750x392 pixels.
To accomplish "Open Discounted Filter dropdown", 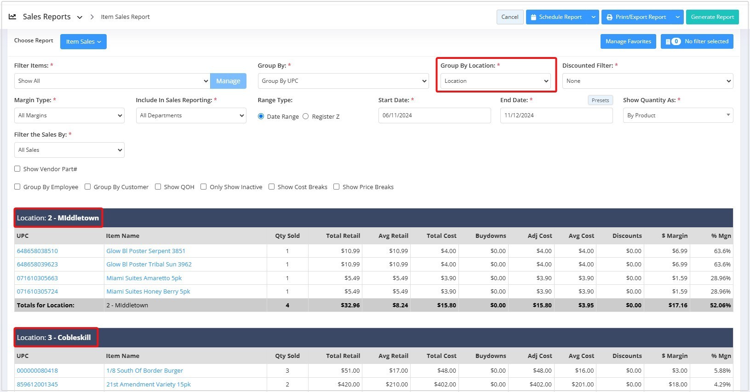I will (x=647, y=81).
